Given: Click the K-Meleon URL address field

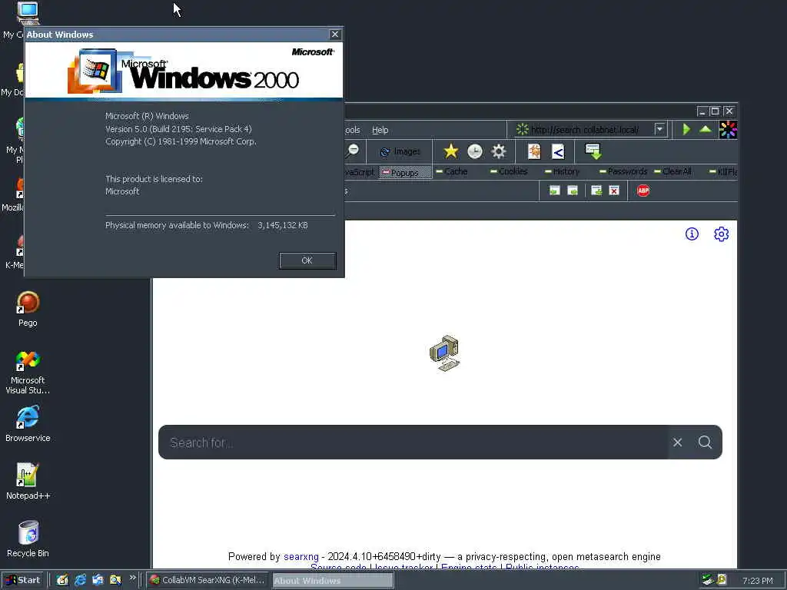Looking at the screenshot, I should 585,129.
